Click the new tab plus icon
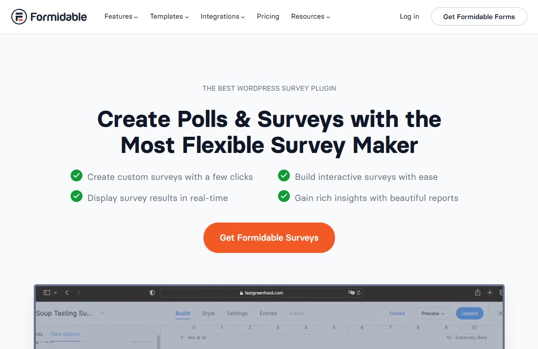The image size is (538, 349). pos(489,292)
